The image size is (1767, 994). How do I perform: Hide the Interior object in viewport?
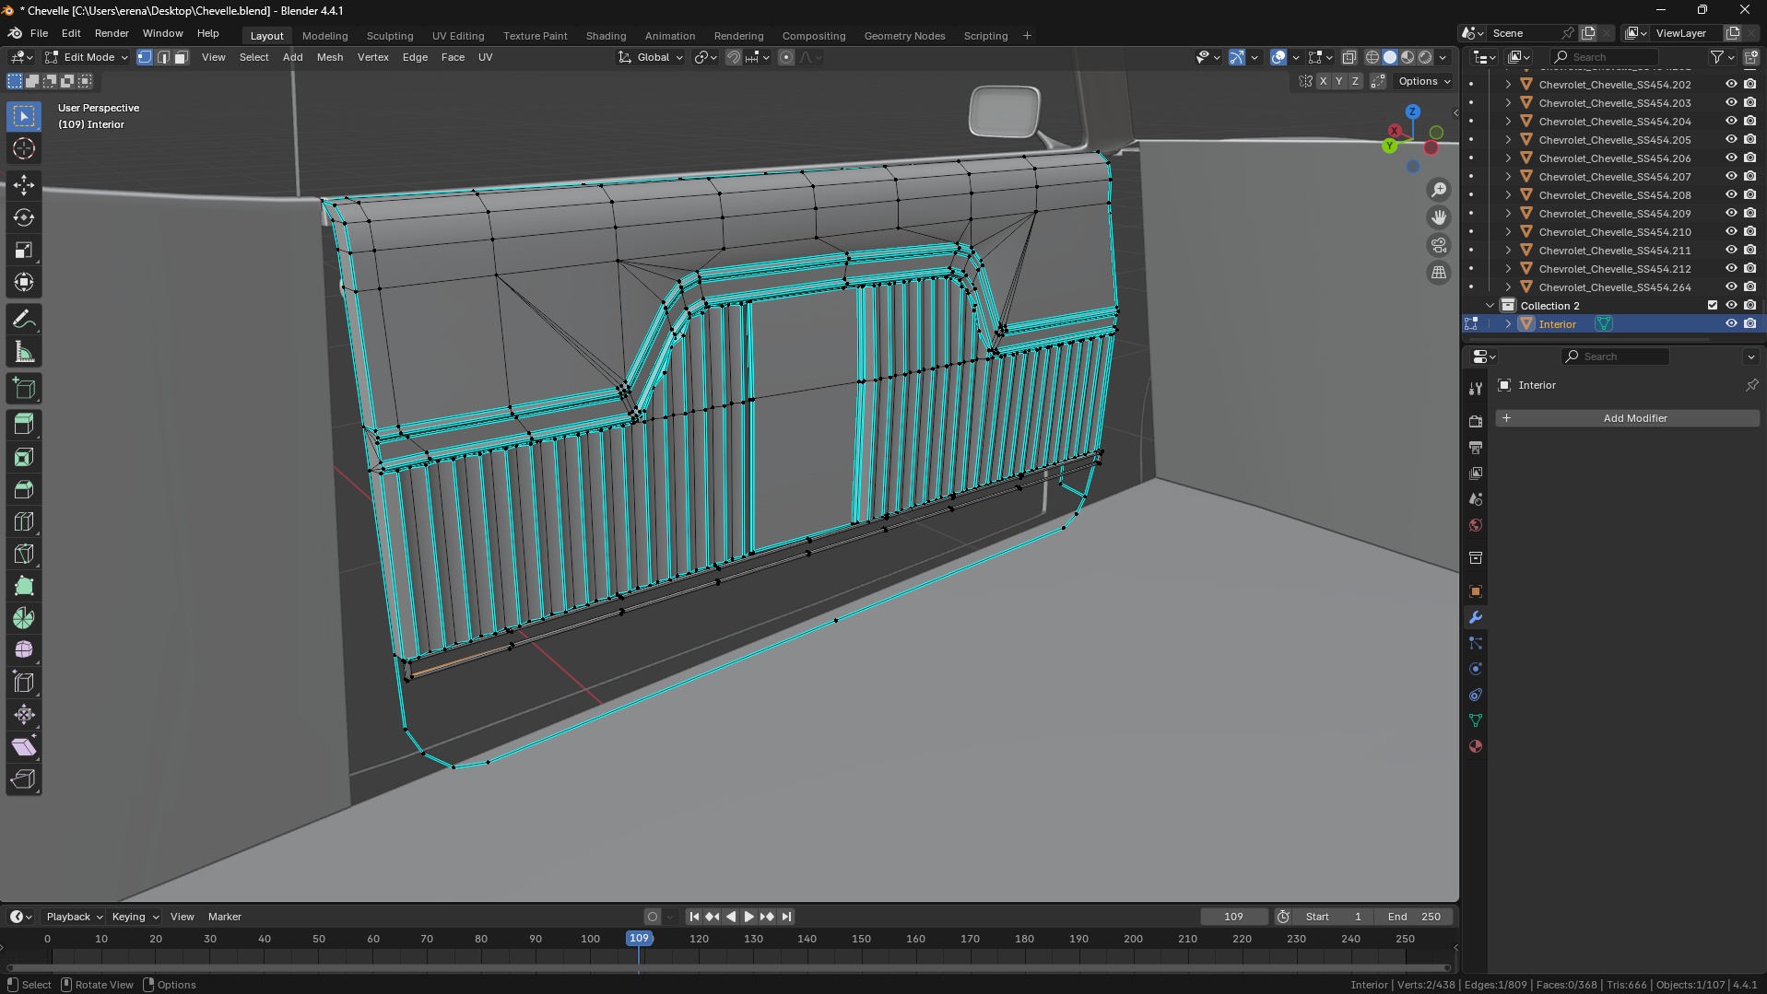pos(1731,324)
